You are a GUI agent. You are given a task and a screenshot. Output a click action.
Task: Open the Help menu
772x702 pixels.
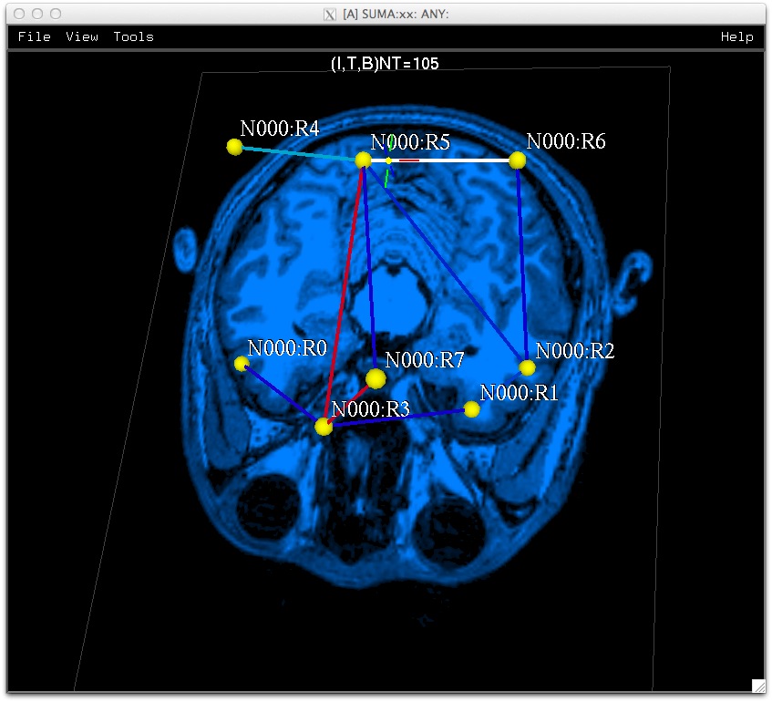736,36
